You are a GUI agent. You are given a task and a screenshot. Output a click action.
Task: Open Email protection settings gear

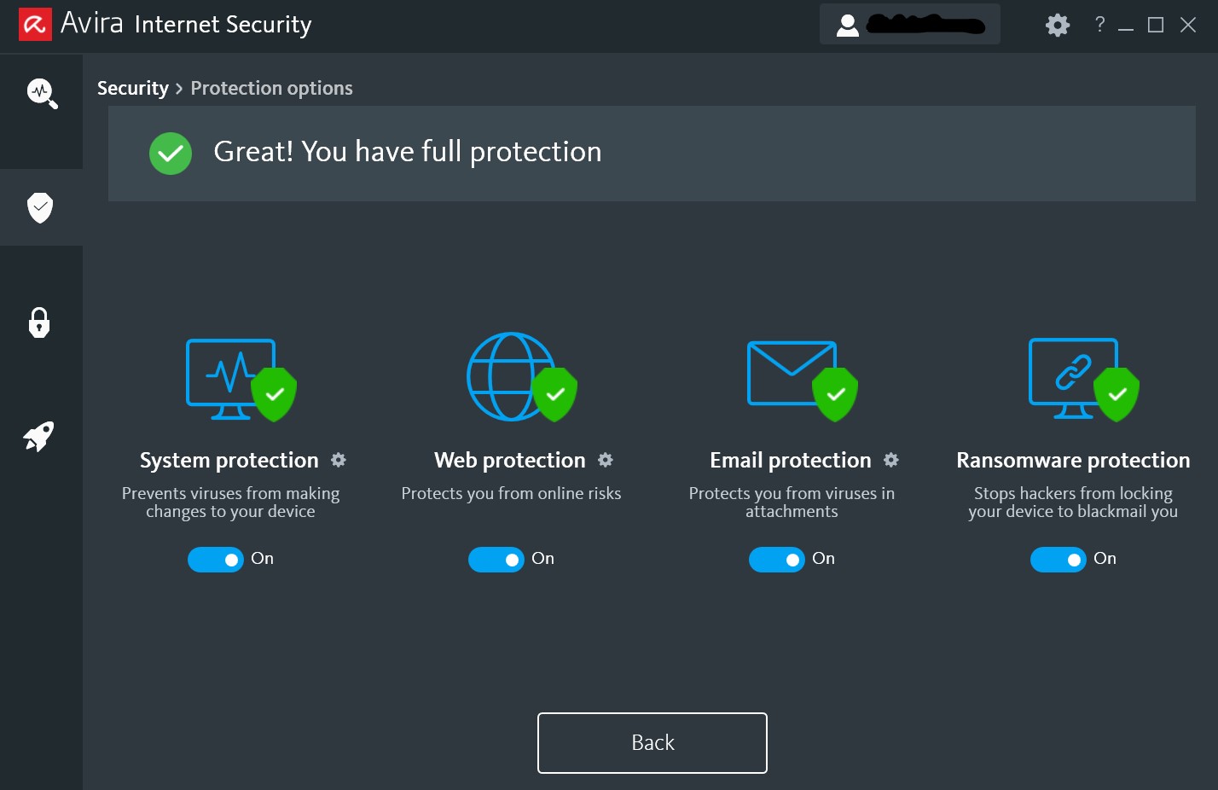tap(891, 461)
